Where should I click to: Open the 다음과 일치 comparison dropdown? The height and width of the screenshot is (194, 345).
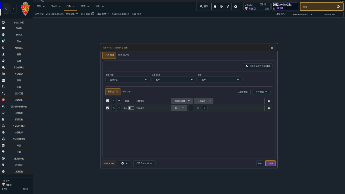coord(182,101)
